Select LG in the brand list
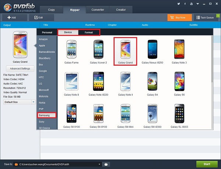This screenshot has height=169, width=221. tap(41, 84)
